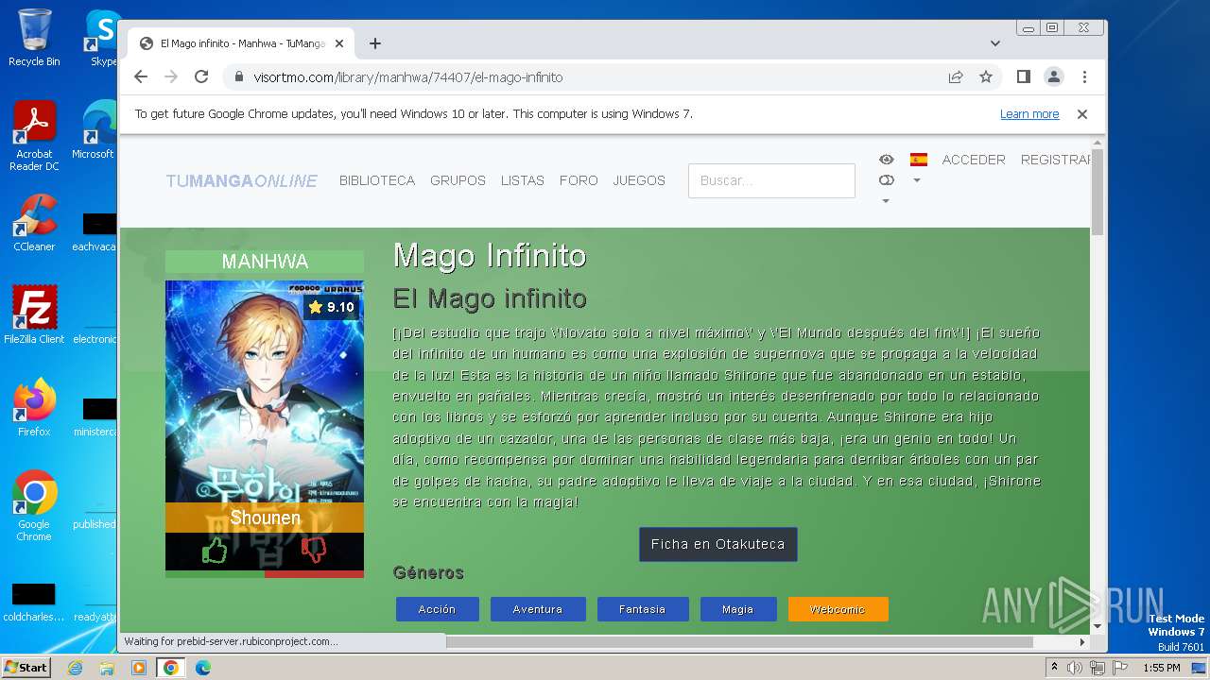This screenshot has height=680, width=1210.
Task: Launch Internet Explorer from the taskbar
Action: (75, 668)
